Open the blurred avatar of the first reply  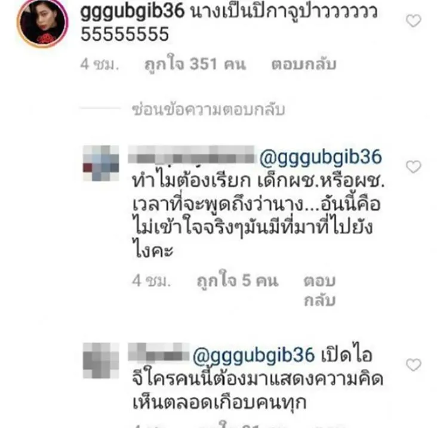pyautogui.click(x=101, y=164)
